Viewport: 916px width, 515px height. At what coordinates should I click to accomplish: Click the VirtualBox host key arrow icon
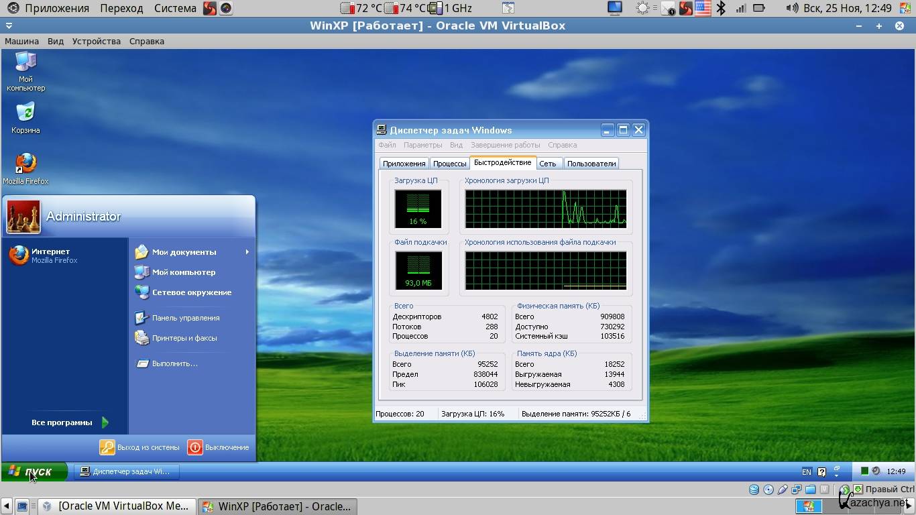point(858,490)
